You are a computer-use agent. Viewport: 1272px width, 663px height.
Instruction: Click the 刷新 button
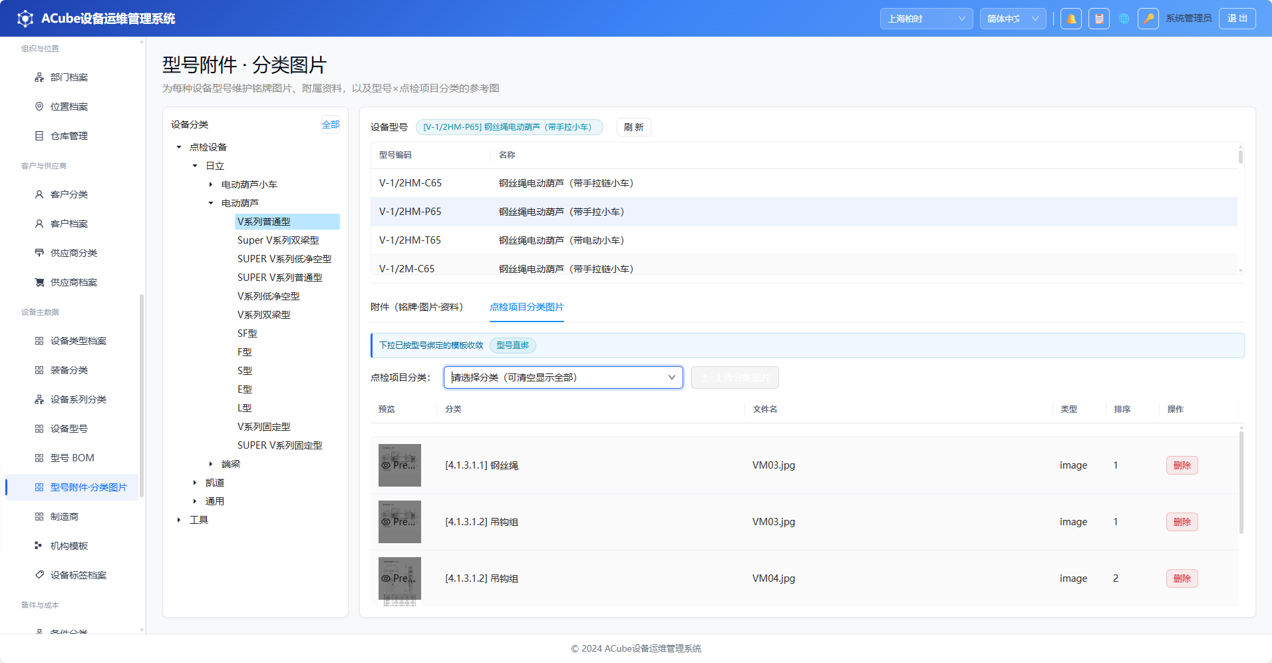pyautogui.click(x=634, y=127)
